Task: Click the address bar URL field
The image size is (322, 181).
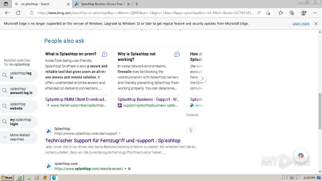Action: 145,13
